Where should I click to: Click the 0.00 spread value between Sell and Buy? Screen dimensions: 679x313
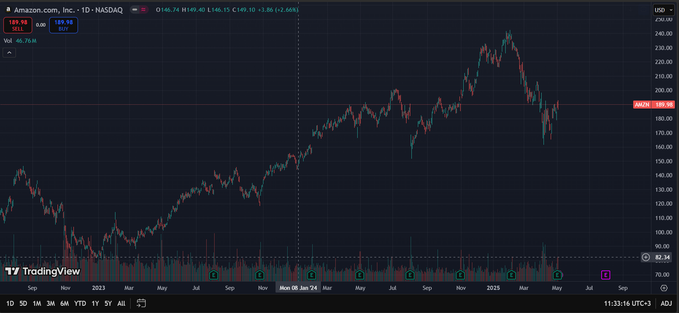pos(41,25)
